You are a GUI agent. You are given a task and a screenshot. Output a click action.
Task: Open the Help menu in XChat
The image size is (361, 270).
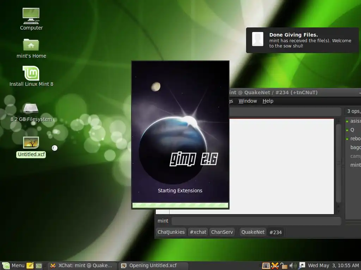pos(268,101)
